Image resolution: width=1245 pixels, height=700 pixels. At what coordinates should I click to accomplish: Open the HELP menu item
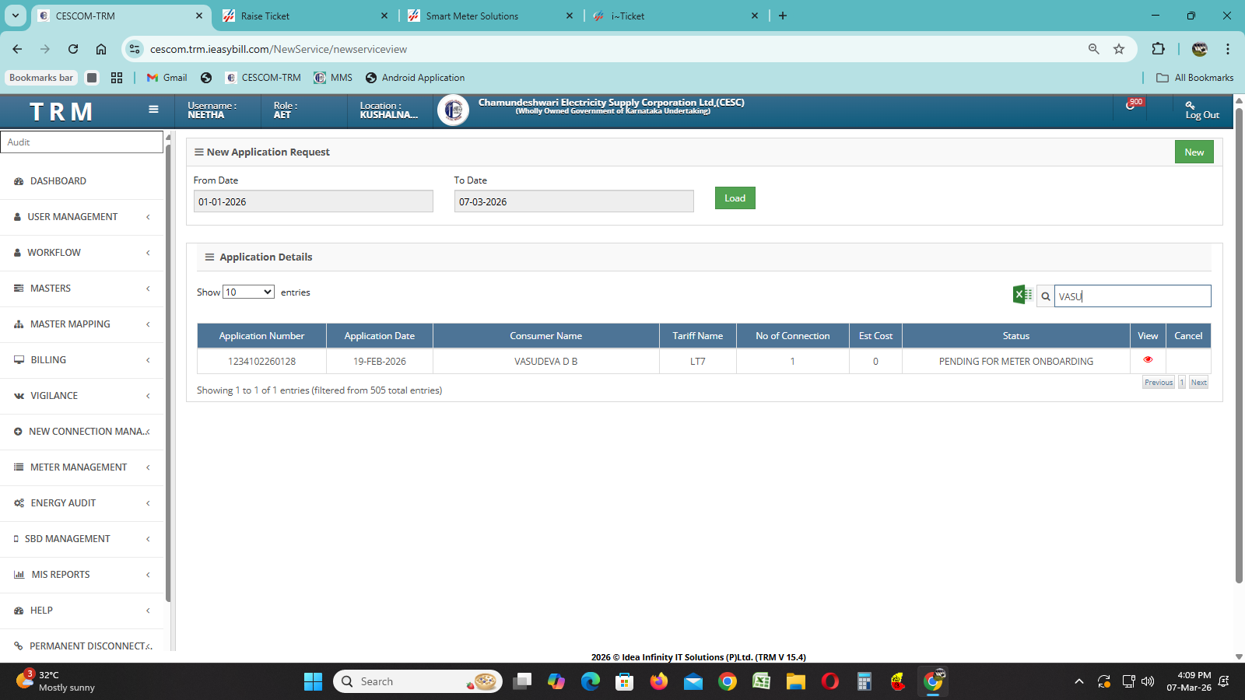(82, 611)
